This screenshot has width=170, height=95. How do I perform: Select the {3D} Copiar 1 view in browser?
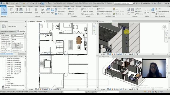[x=11, y=83]
